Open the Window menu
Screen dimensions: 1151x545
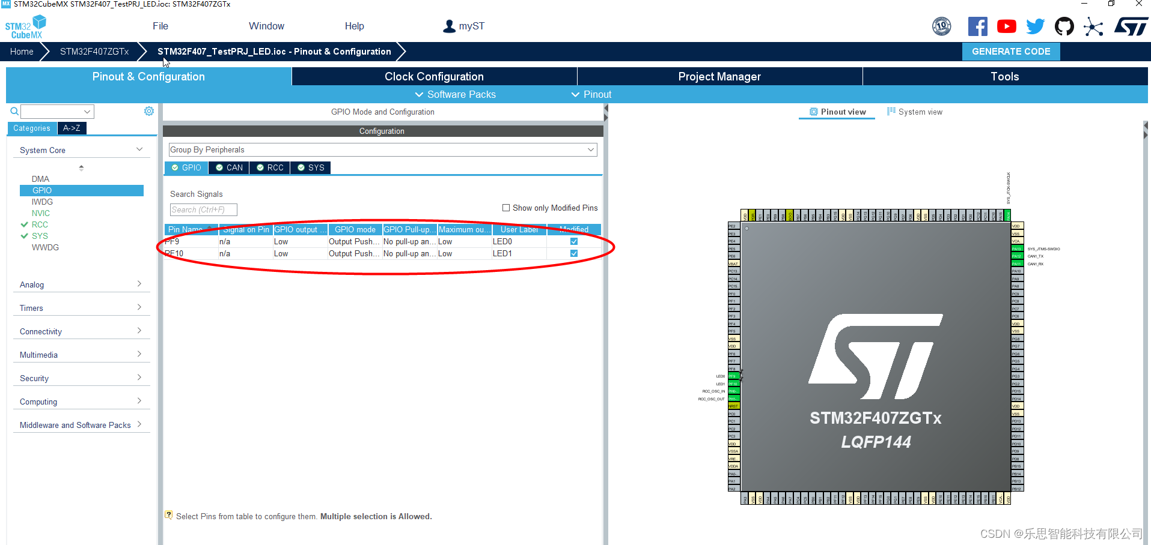[x=266, y=26]
